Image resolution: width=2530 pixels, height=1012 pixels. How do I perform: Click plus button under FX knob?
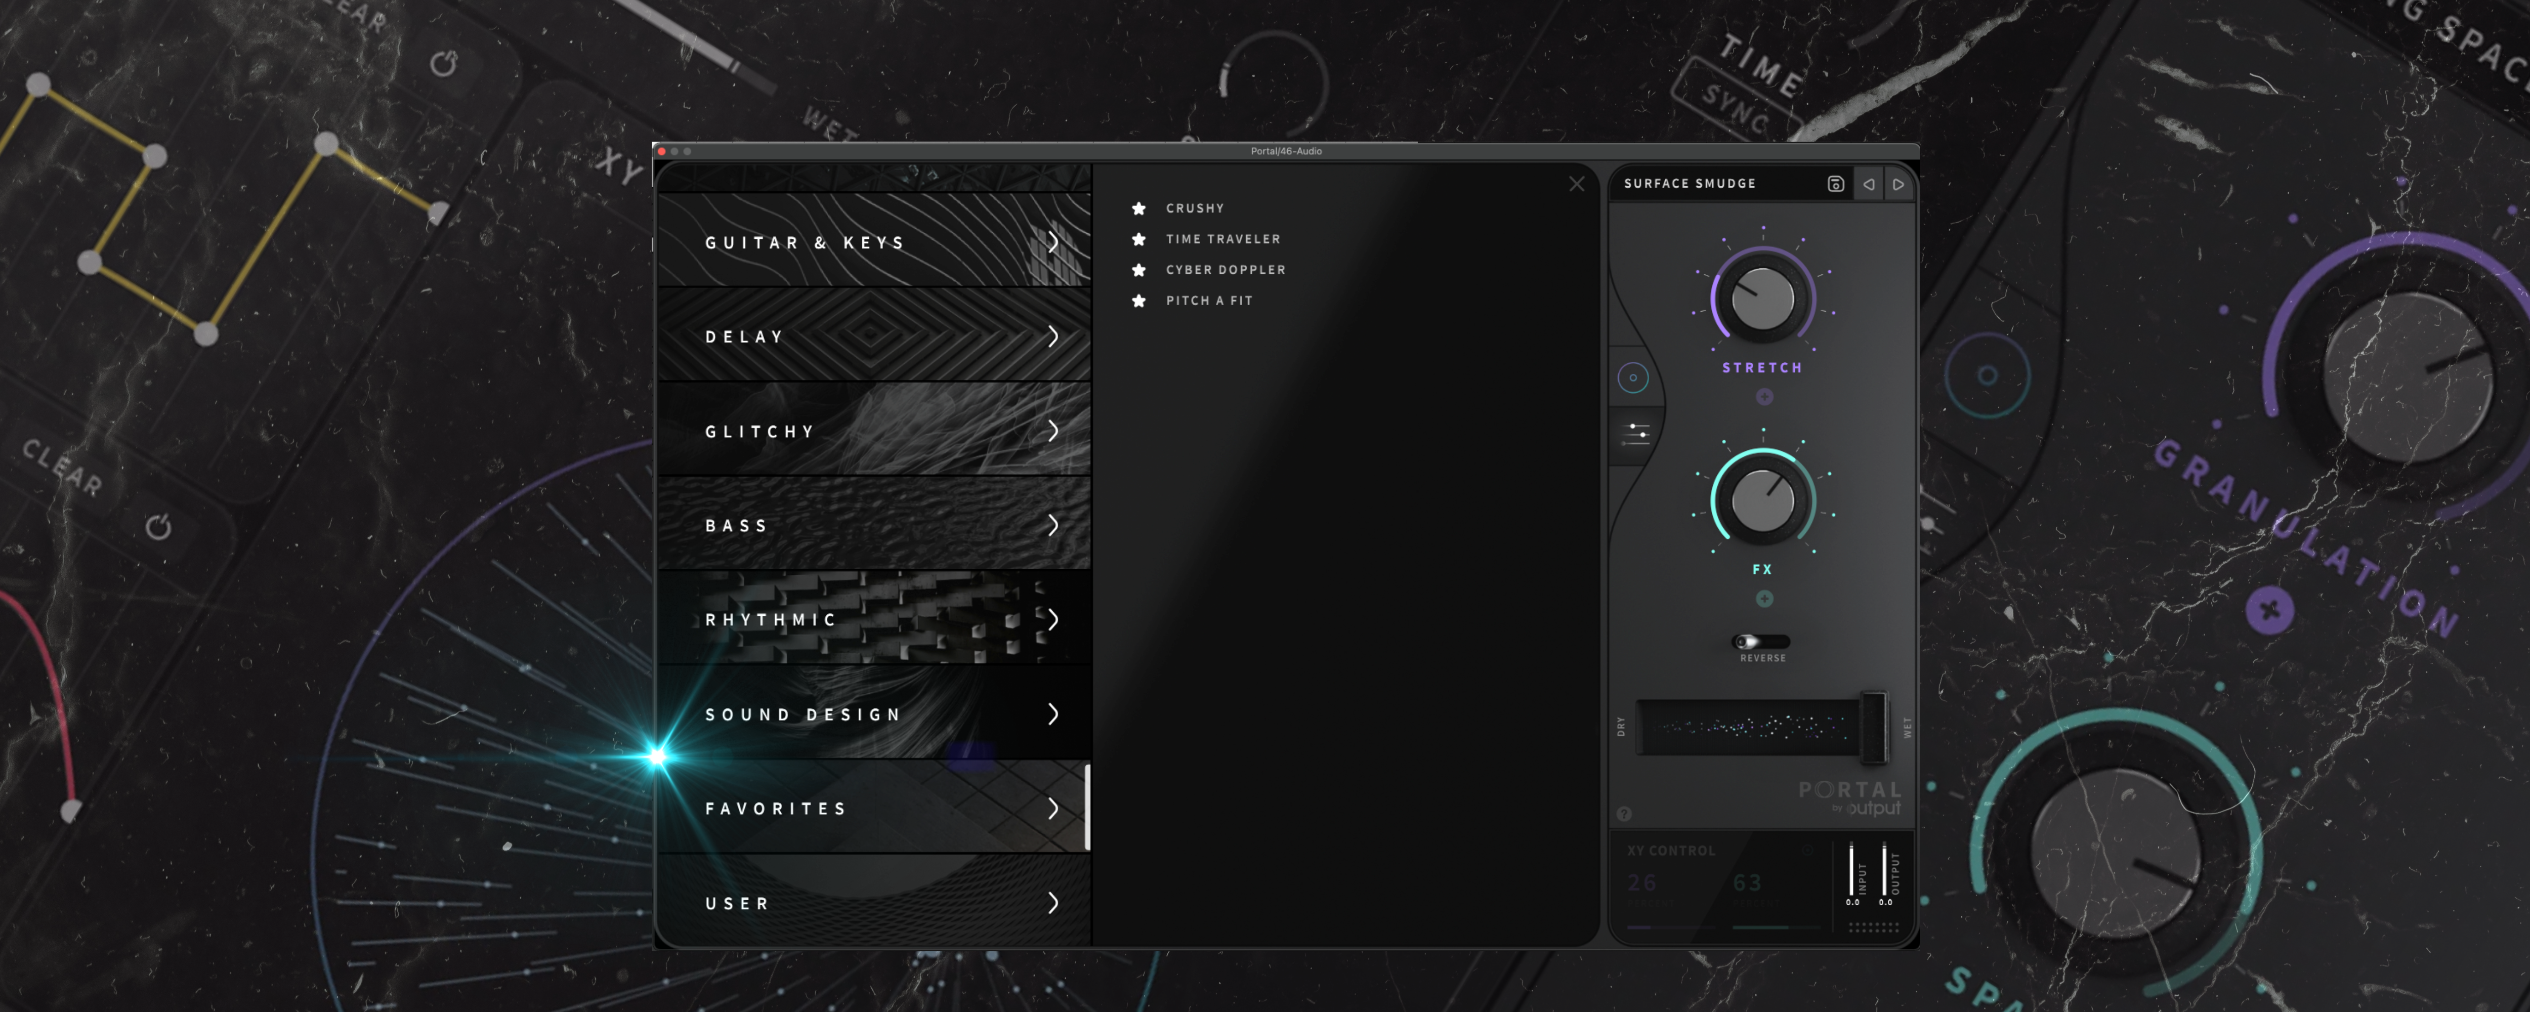pyautogui.click(x=1764, y=599)
